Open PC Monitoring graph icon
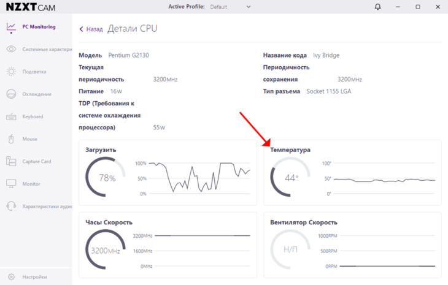 (11, 27)
